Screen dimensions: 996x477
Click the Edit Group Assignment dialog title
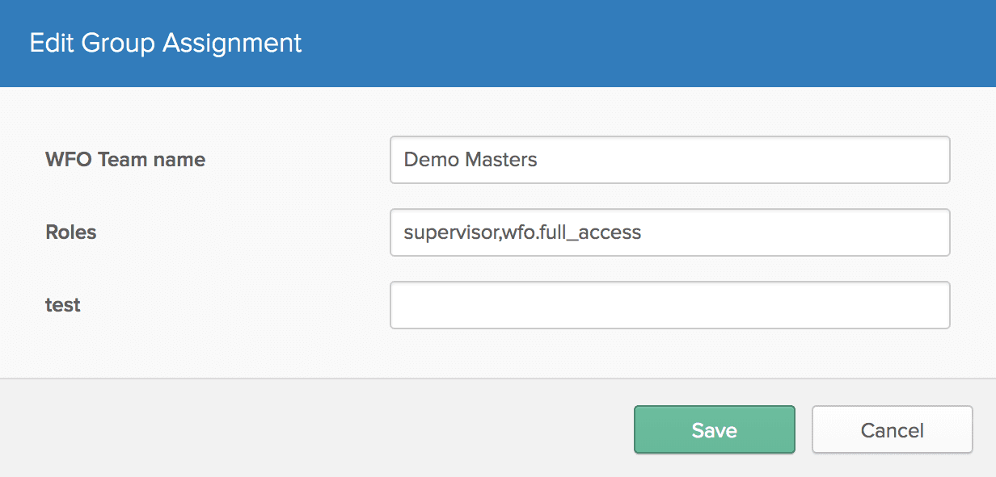(165, 43)
